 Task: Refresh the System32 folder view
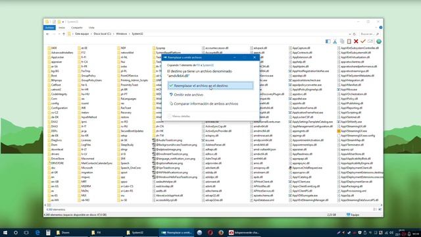(x=355, y=34)
